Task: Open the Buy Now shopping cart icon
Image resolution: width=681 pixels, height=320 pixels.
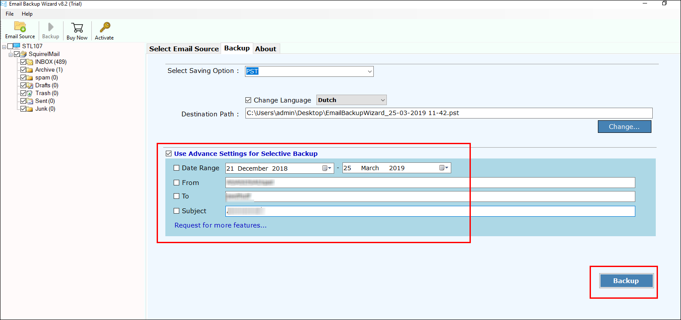Action: coord(77,27)
